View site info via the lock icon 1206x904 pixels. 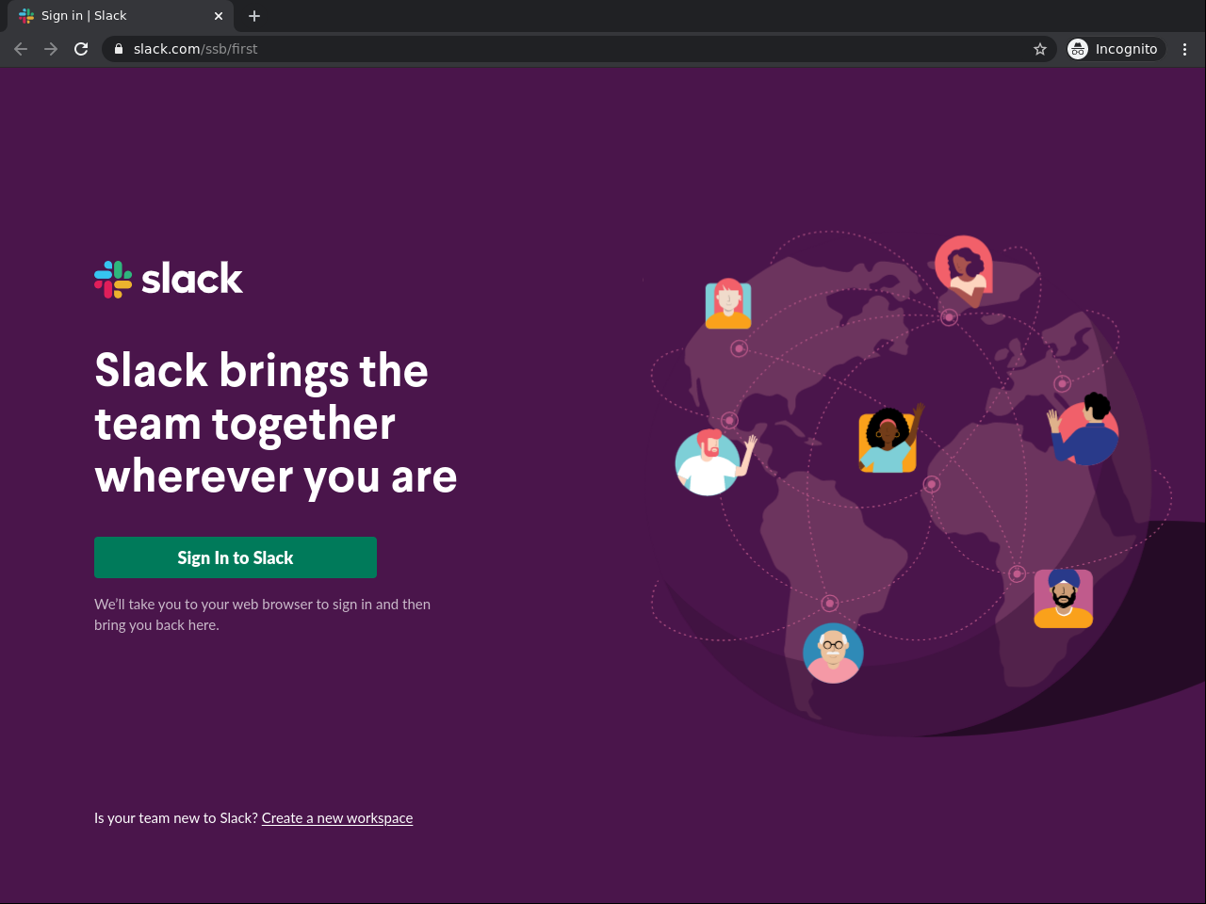click(119, 49)
